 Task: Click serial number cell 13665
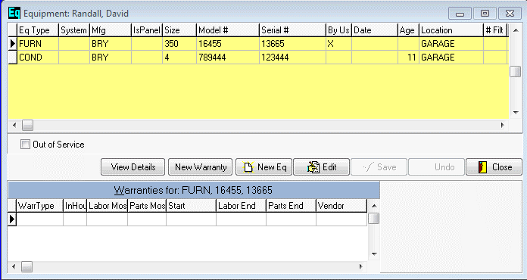pyautogui.click(x=293, y=44)
